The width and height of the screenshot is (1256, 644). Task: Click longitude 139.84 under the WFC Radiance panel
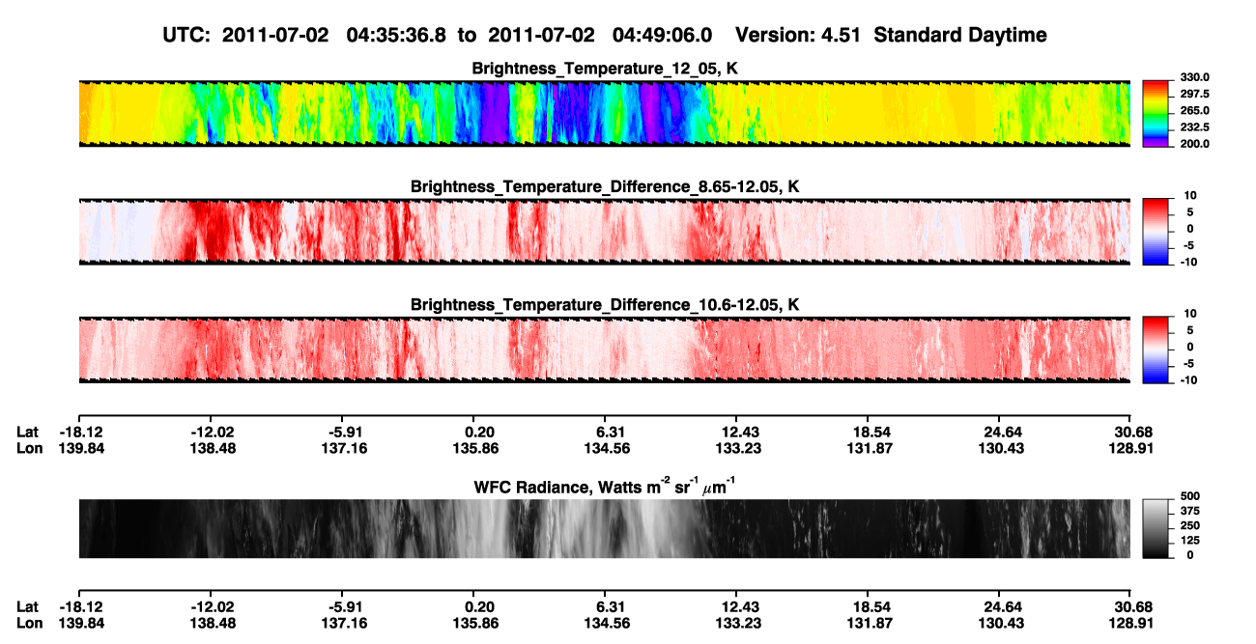click(x=79, y=624)
